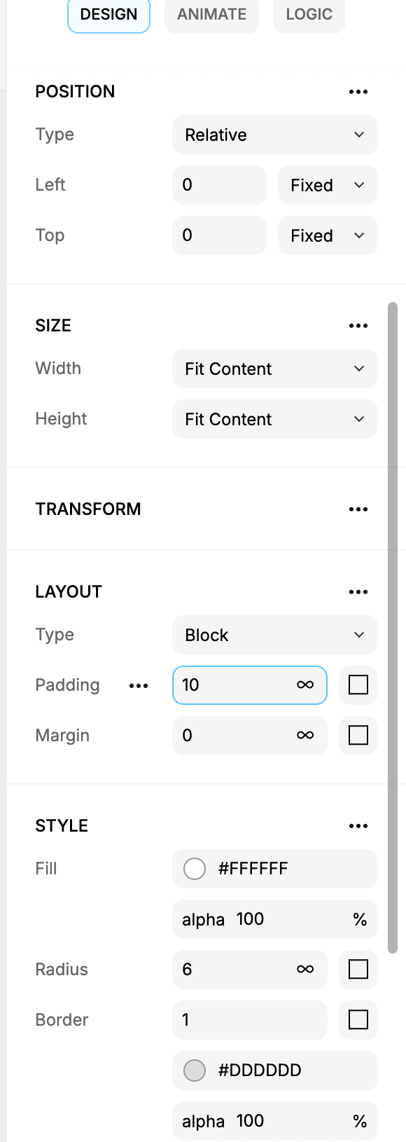Open the Width Fit Content dropdown
The width and height of the screenshot is (406, 1142).
pyautogui.click(x=275, y=369)
